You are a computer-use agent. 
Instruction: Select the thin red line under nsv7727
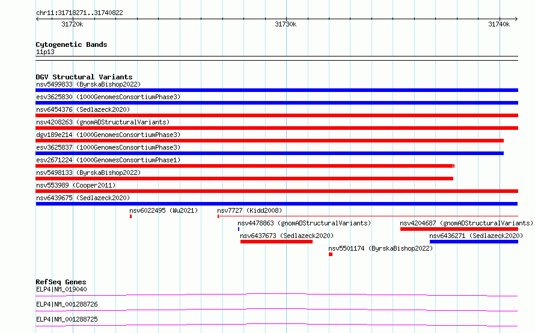368,216
